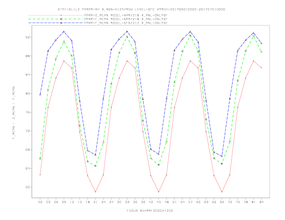The height and width of the screenshot is (220, 285).
Task: Click x-axis tick label 33
Action: (127, 202)
